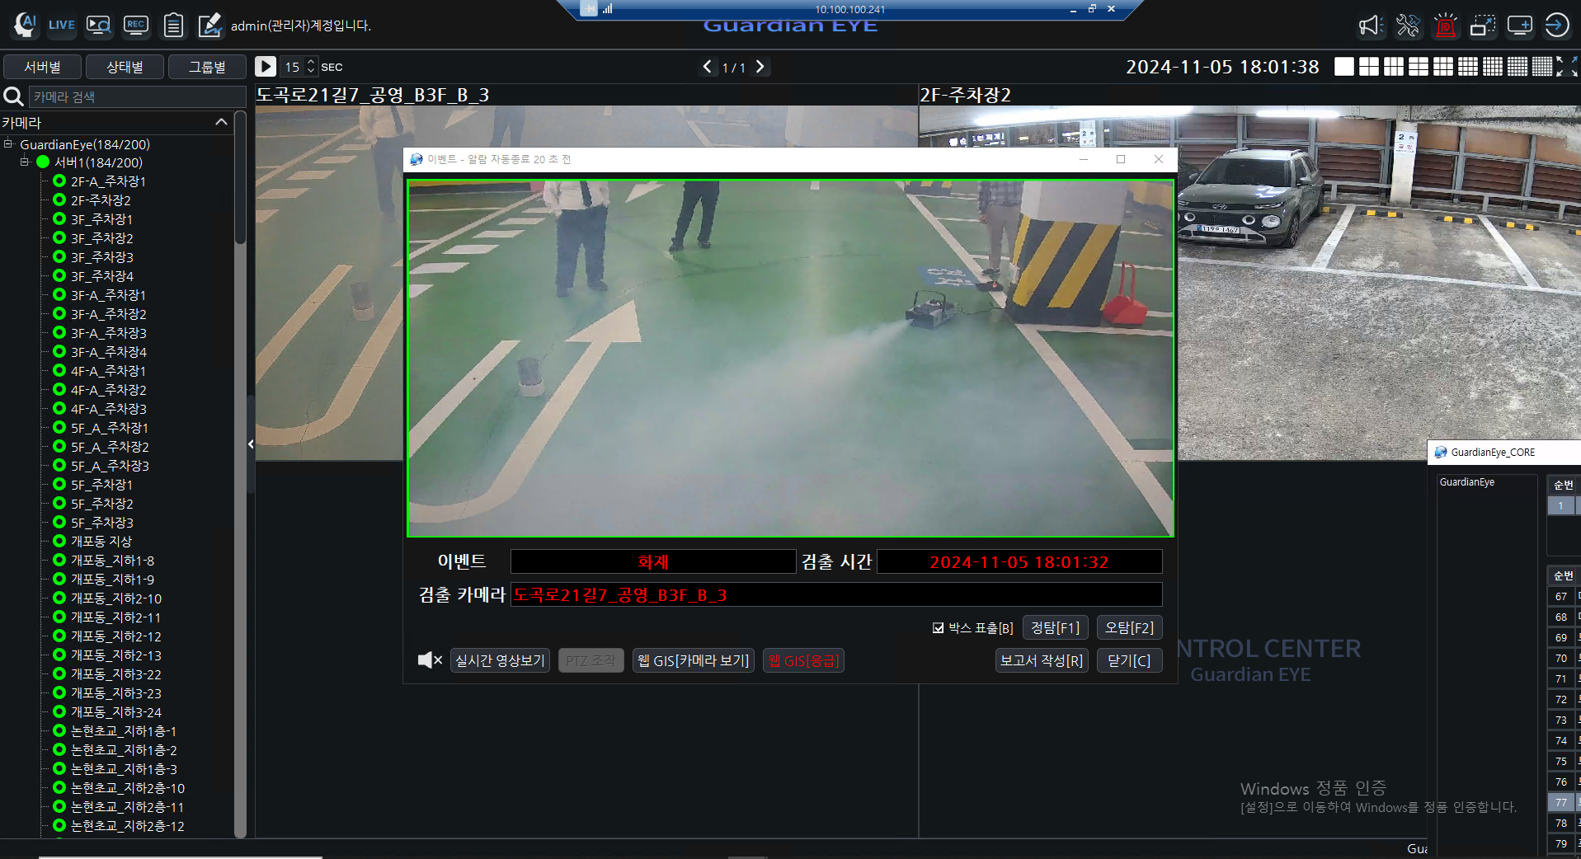Select camera 논현초교_지하2층-11 in tree

(x=128, y=807)
